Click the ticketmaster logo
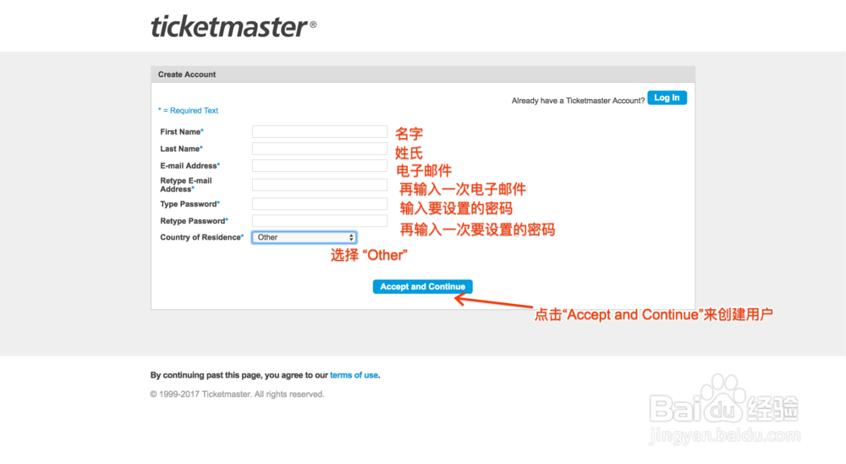This screenshot has width=846, height=464. pyautogui.click(x=233, y=26)
